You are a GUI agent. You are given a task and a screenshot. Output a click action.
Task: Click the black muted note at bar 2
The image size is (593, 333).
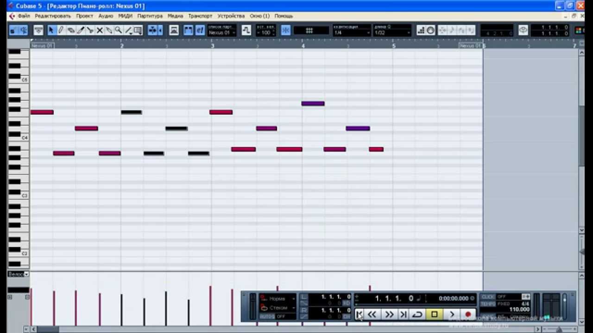(x=131, y=112)
